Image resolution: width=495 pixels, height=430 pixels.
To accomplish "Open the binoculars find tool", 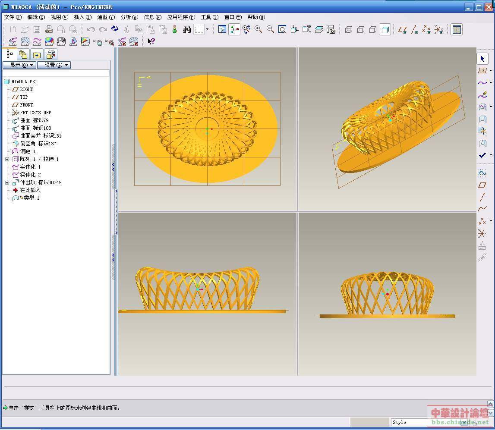I will point(187,29).
